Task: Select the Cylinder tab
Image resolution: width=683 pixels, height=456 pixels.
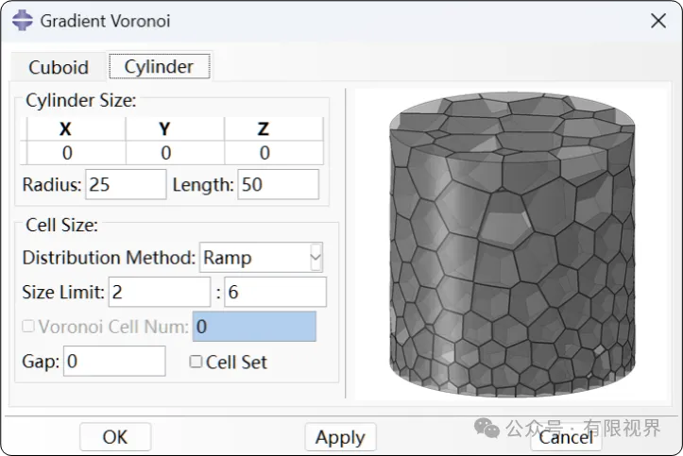Action: (x=159, y=67)
